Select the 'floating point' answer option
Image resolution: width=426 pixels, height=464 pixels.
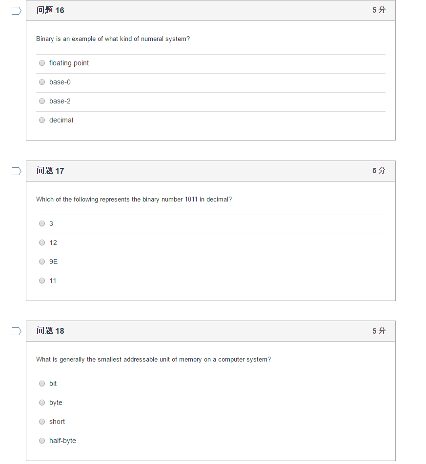[x=42, y=63]
